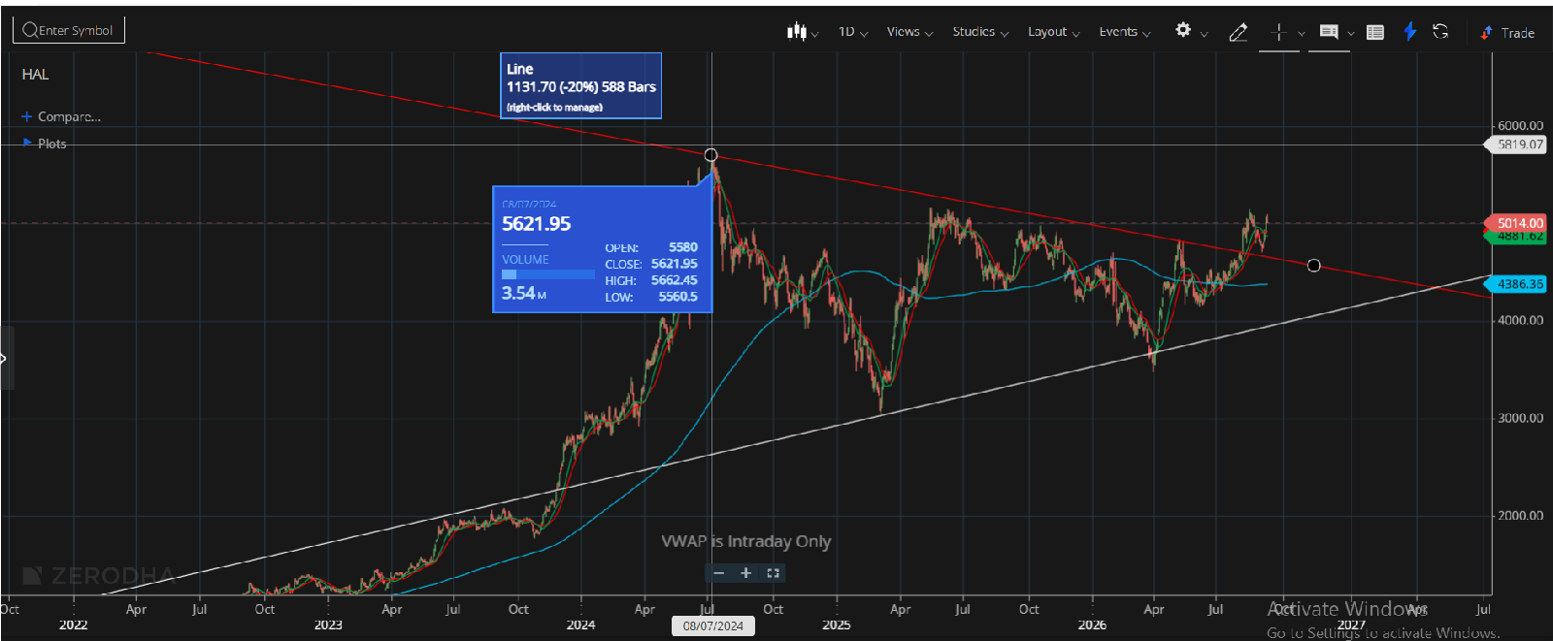
Task: Select the pencil drawing tool
Action: pyautogui.click(x=1239, y=32)
